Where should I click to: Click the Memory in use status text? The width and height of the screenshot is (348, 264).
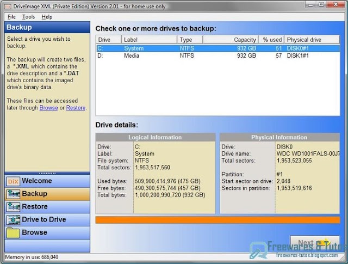32,257
